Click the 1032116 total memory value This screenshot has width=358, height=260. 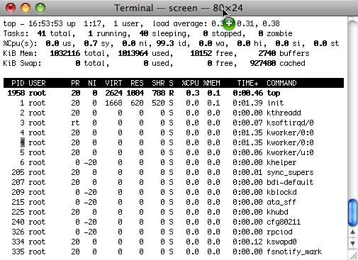pos(65,53)
